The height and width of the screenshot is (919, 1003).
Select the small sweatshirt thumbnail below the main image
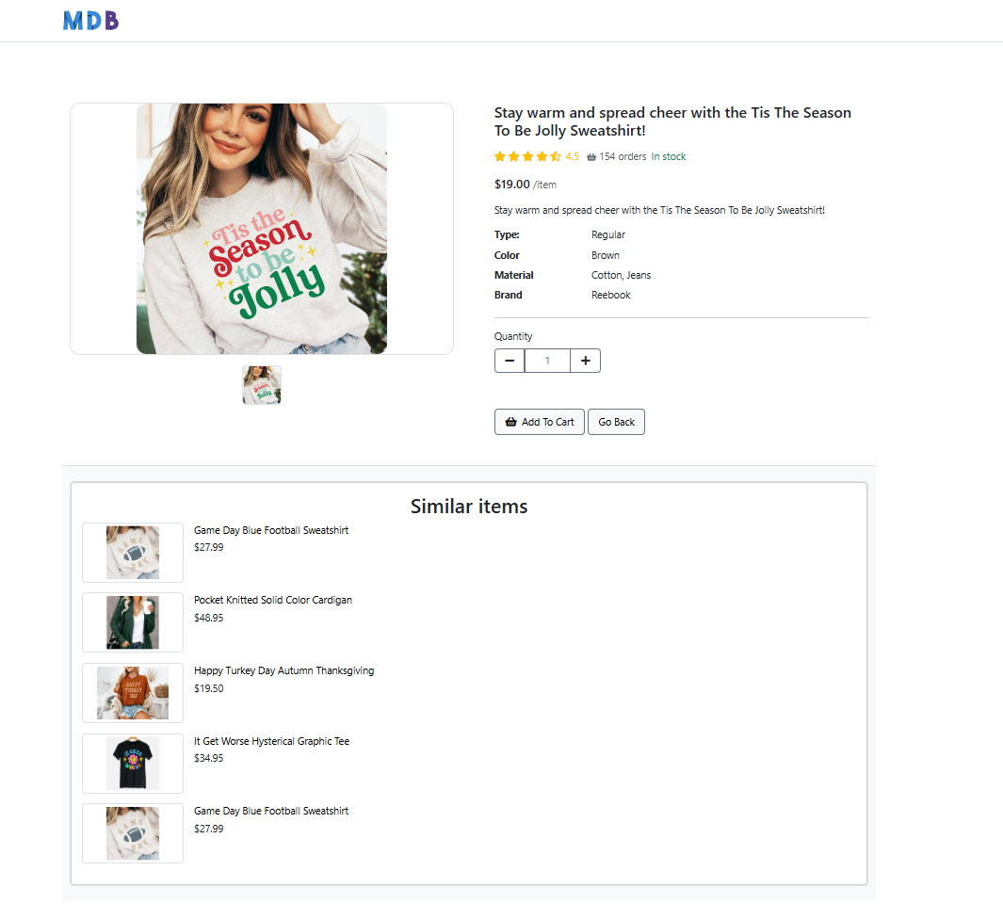pyautogui.click(x=261, y=385)
